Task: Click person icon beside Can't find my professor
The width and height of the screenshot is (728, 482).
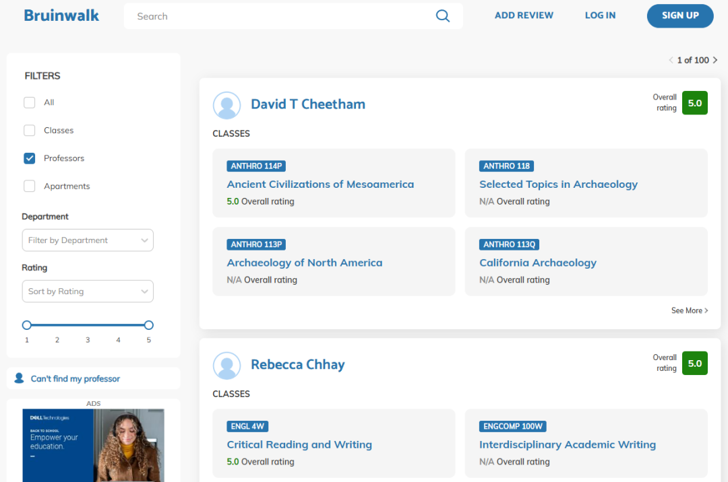Action: 19,378
